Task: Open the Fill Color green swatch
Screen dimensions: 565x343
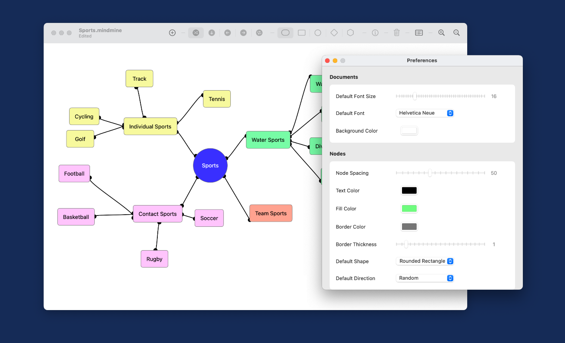Action: [409, 209]
